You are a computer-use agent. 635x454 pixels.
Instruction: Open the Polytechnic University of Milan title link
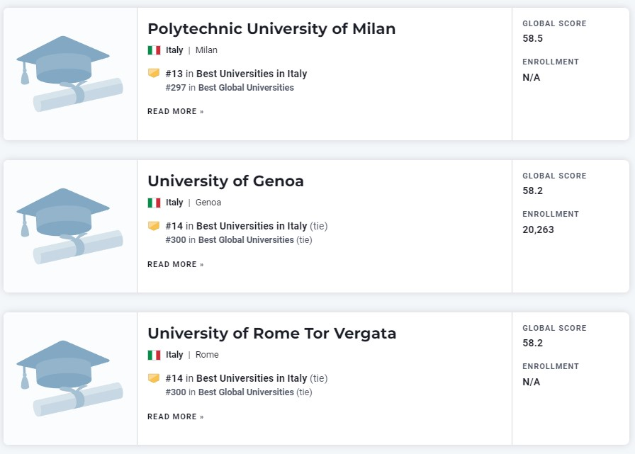[x=271, y=29]
